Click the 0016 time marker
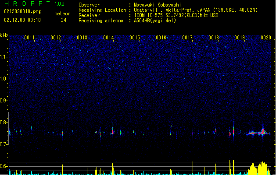The width and height of the screenshot is (276, 175). click(161, 38)
